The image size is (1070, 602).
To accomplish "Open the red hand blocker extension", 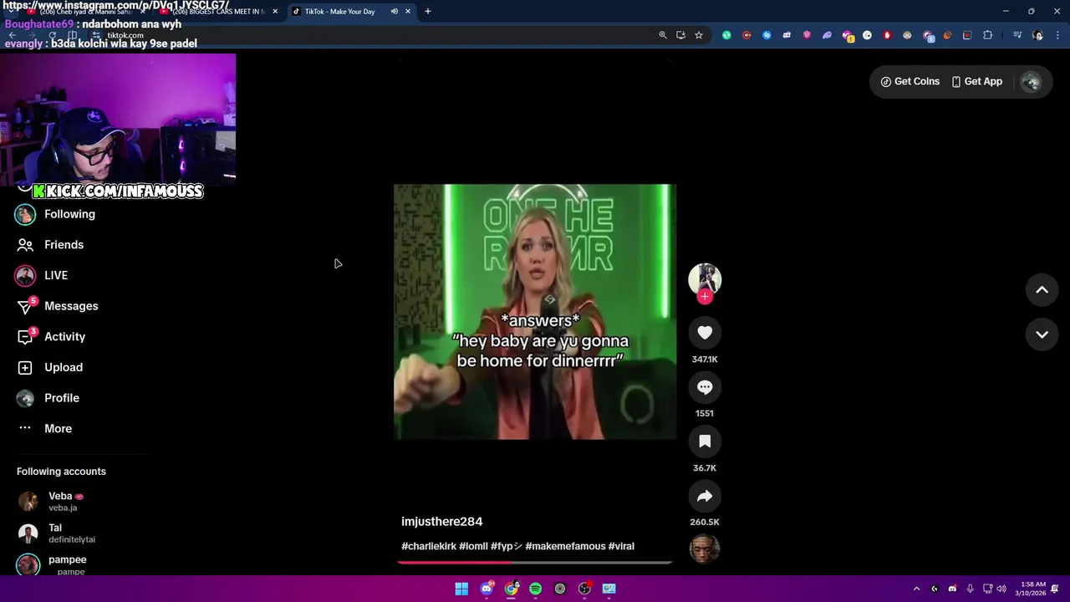I will click(887, 35).
